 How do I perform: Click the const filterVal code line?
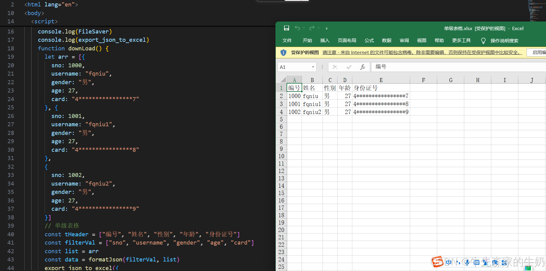149,242
